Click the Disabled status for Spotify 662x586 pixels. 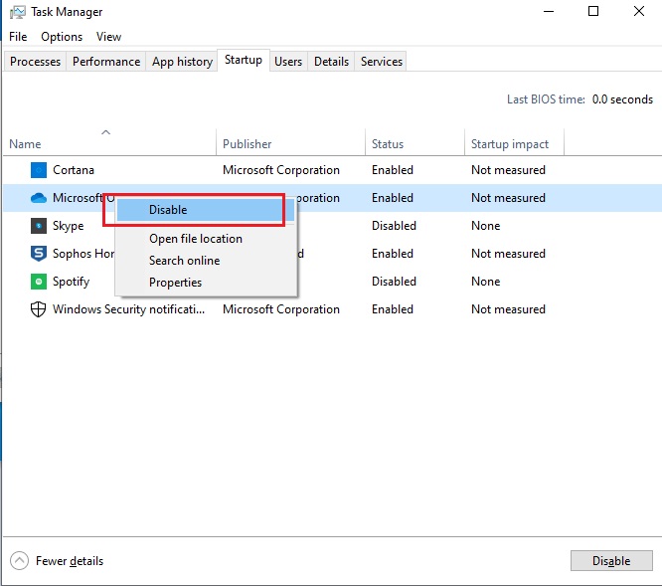click(x=394, y=282)
